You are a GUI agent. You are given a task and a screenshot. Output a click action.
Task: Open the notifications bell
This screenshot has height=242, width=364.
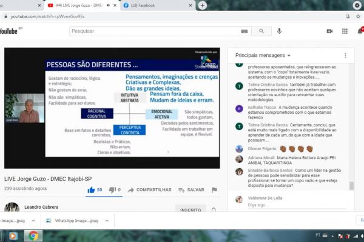359,31
